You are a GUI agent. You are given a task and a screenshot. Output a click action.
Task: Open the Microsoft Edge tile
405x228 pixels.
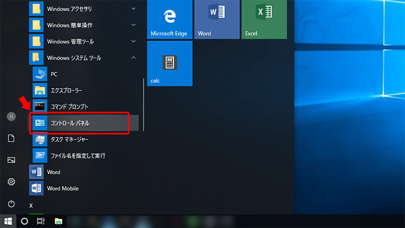(x=169, y=19)
